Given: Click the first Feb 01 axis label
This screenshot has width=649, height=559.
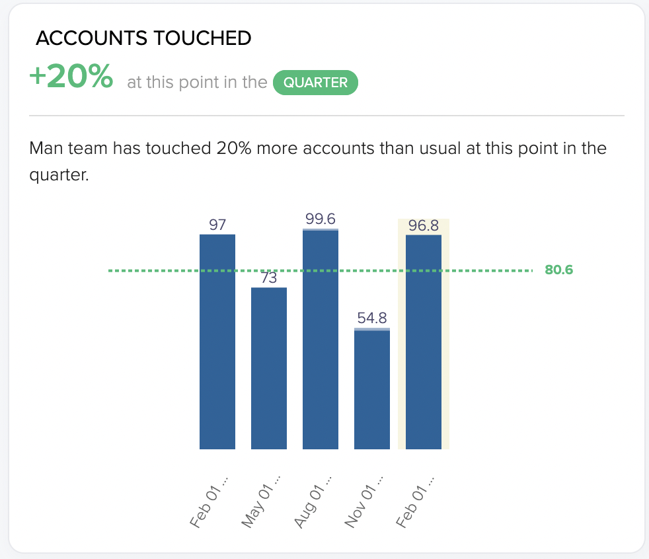Looking at the screenshot, I should tap(209, 502).
